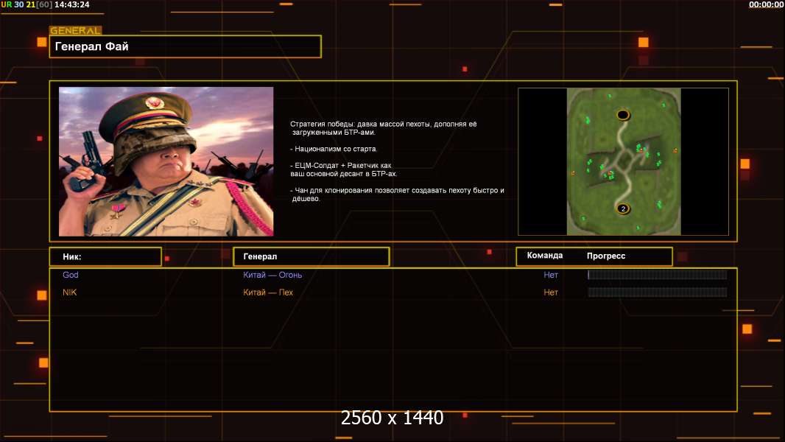Click the Прогресс column label
This screenshot has height=442, width=785.
(x=606, y=256)
